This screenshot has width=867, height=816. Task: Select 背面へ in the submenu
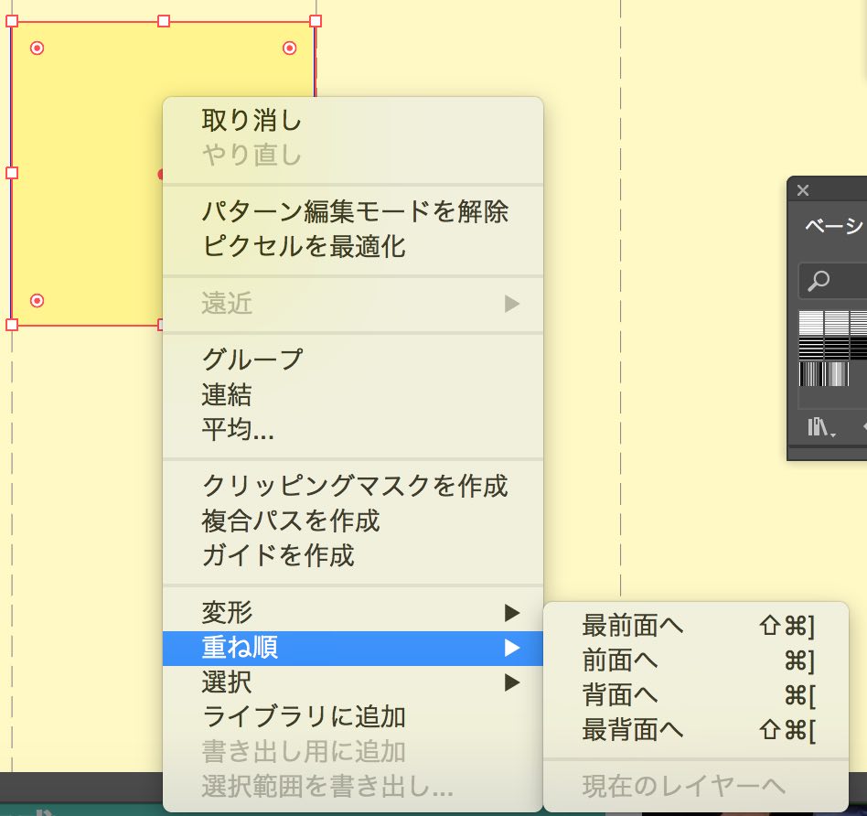[x=696, y=695]
